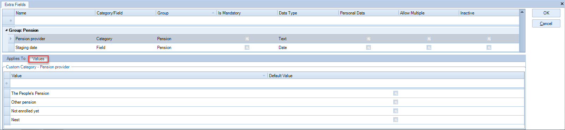
Task: Toggle Is Mandatory for Pension provider
Action: point(247,39)
